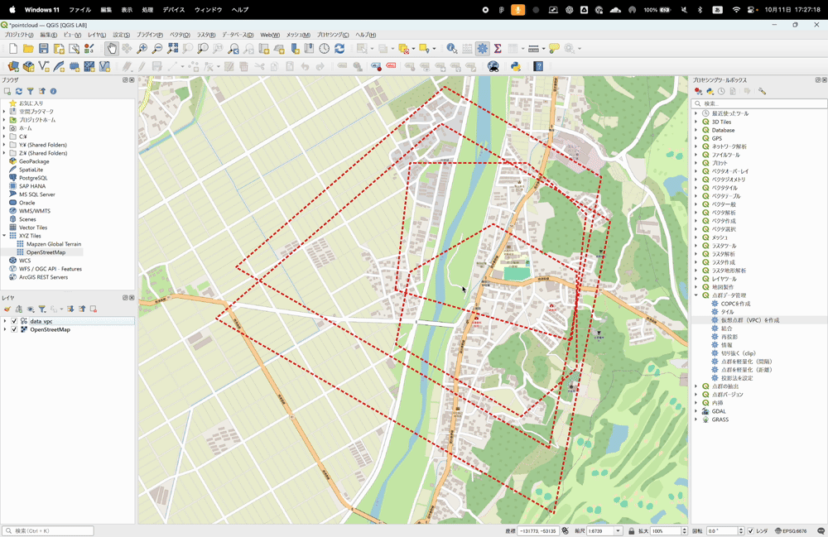Click the Wi-Fi icon in macOS menu bar
Image resolution: width=828 pixels, height=537 pixels.
[736, 9]
